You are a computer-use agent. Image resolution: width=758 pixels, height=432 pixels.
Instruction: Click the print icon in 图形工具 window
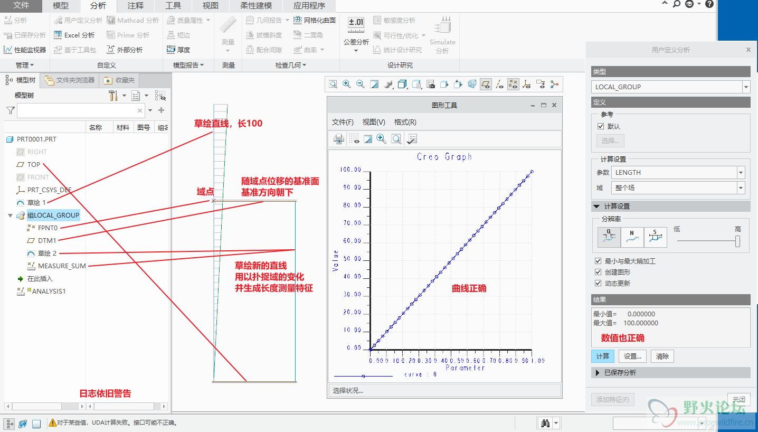pos(339,139)
